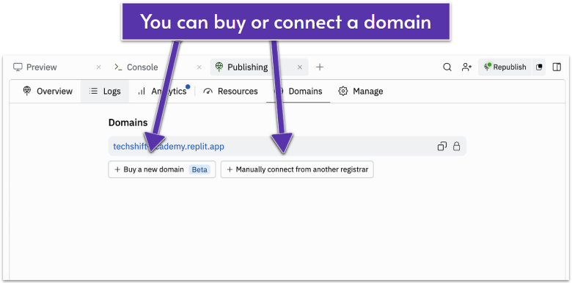Toggle the side panel layout icon
This screenshot has width=572, height=283.
(x=557, y=67)
